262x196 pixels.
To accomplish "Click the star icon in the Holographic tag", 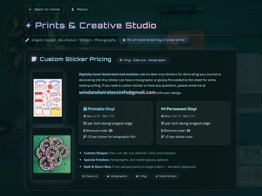I will pos(108,176).
